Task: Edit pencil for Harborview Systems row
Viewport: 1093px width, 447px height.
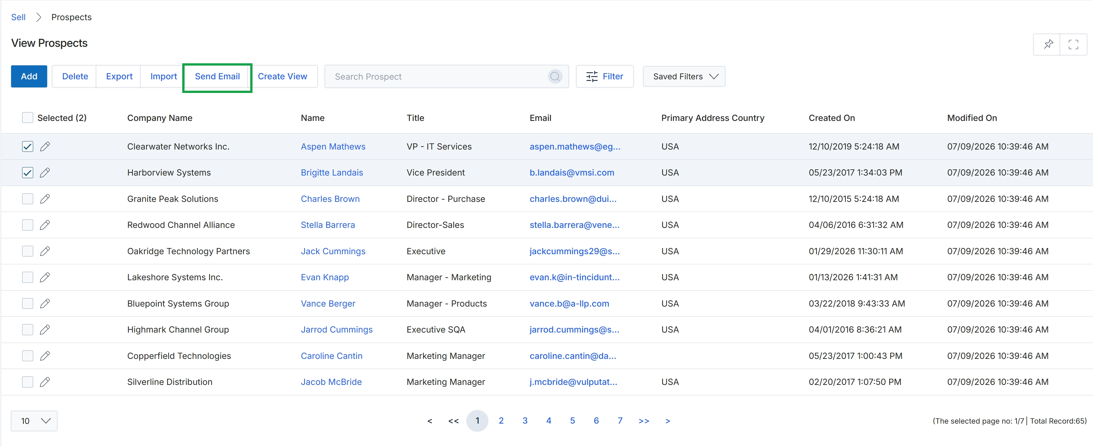Action: click(45, 173)
